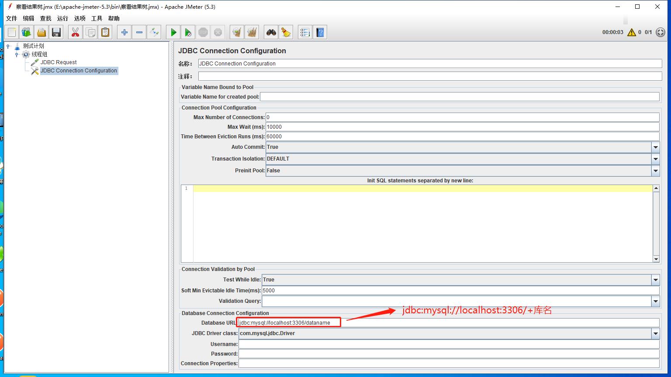The image size is (671, 377).
Task: Select JDBC Connection Configuration tree item
Action: click(x=79, y=71)
